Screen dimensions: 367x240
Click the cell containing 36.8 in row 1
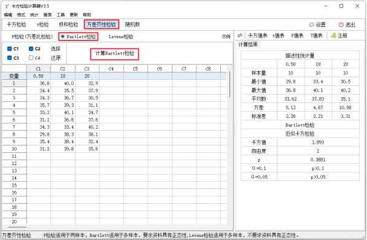pyautogui.click(x=39, y=83)
